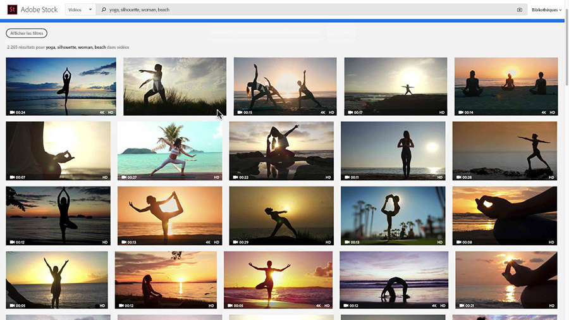Click the video camera icon beside 00:17

tap(350, 113)
